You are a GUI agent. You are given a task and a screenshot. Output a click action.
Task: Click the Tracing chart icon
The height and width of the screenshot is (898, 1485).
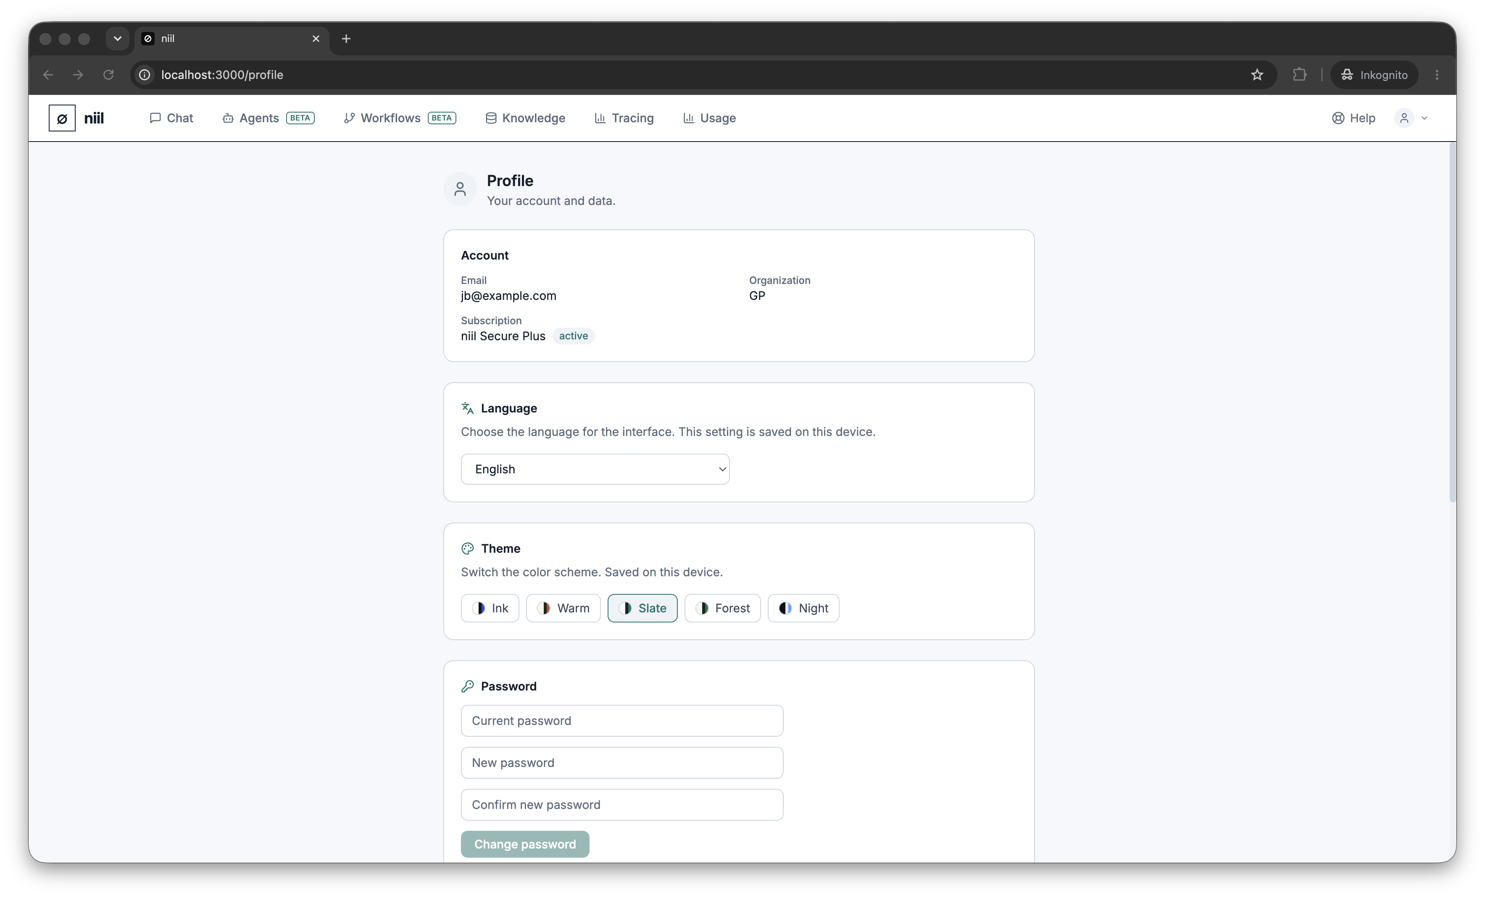pyautogui.click(x=600, y=118)
